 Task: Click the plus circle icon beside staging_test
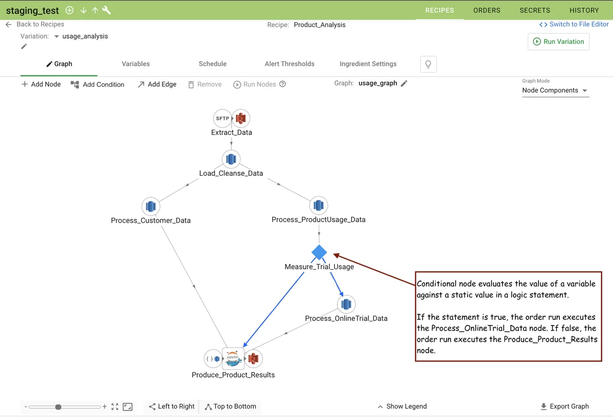69,10
